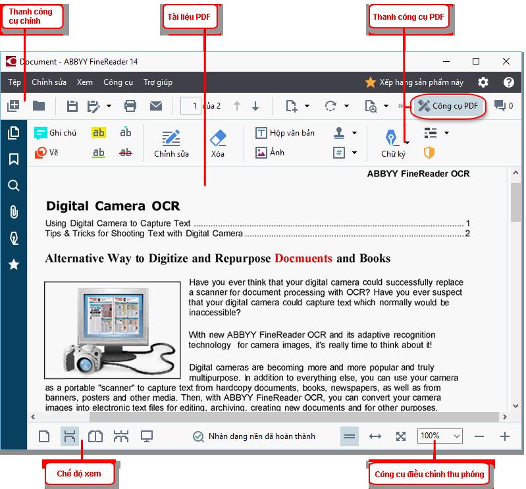Open the Bookmarks panel in sidebar
Image resolution: width=526 pixels, height=489 pixels.
tap(13, 159)
